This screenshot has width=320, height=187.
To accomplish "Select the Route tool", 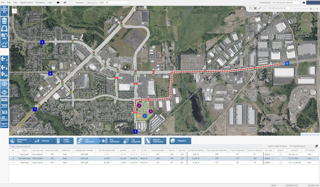I will [4, 44].
